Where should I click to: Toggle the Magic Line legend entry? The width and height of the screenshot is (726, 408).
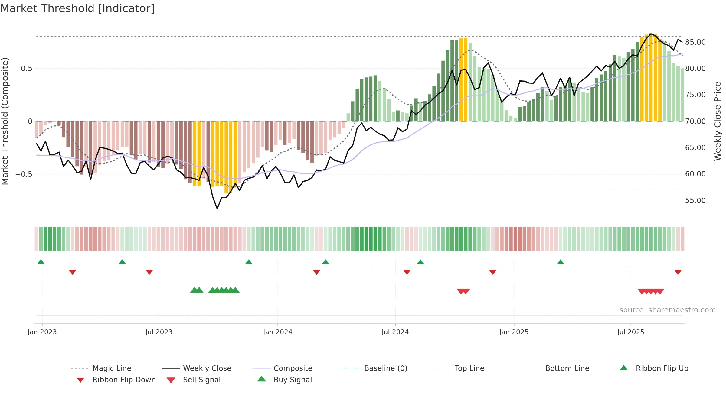pyautogui.click(x=101, y=368)
